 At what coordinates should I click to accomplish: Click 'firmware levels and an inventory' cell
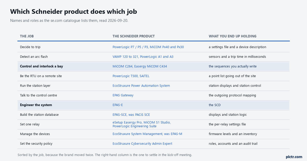pyautogui.click(x=233, y=134)
